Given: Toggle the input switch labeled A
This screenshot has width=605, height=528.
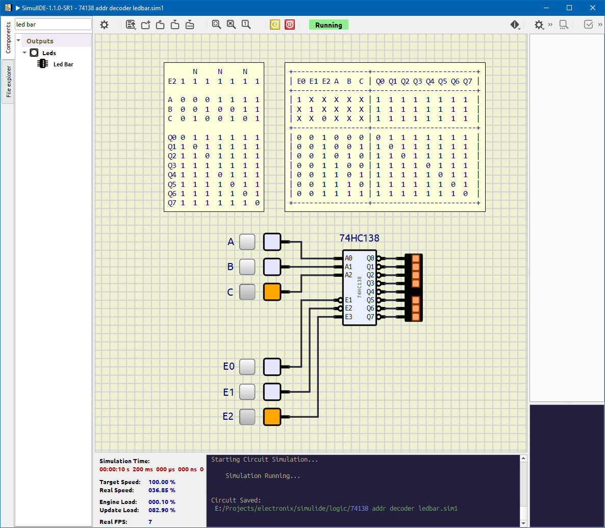Looking at the screenshot, I should (x=247, y=242).
